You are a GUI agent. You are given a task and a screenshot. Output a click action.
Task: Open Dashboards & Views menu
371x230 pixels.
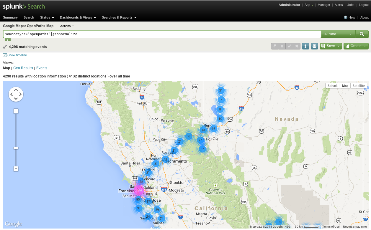click(x=78, y=17)
